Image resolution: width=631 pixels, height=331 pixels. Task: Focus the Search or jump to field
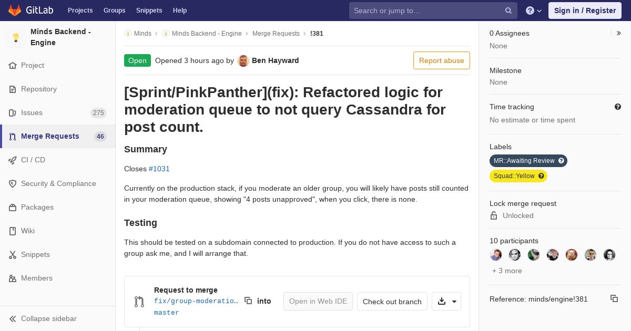[426, 11]
